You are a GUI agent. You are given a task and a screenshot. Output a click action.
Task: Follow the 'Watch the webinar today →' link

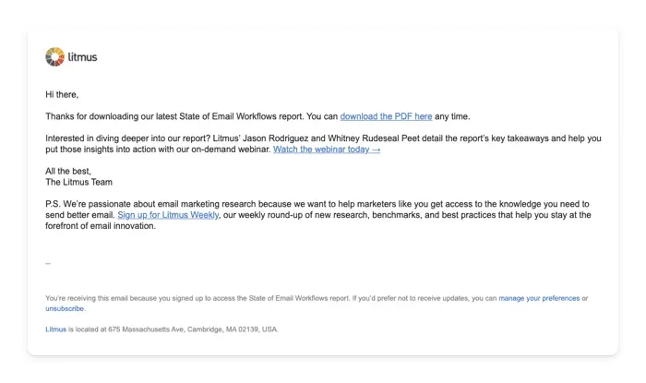point(327,150)
